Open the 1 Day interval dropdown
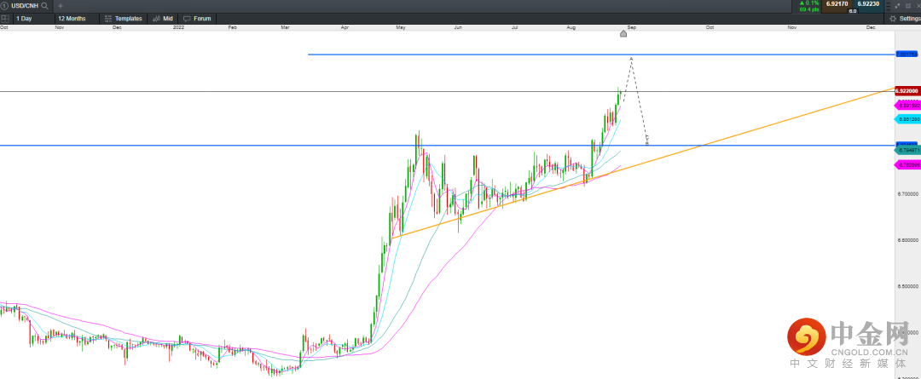This screenshot has height=379, width=921. [30, 18]
